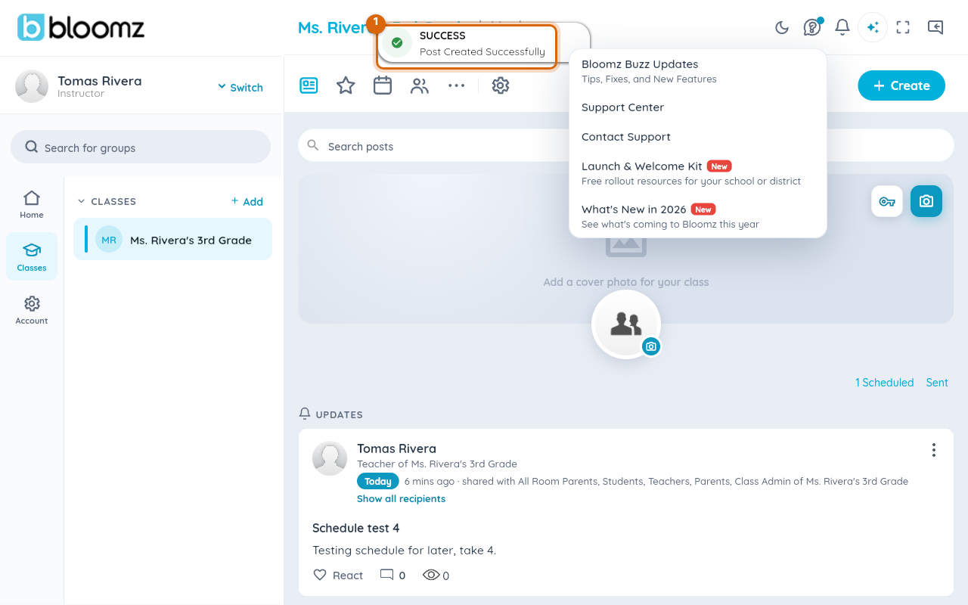Click the comment icon on the post
This screenshot has height=605, width=968.
pos(386,575)
